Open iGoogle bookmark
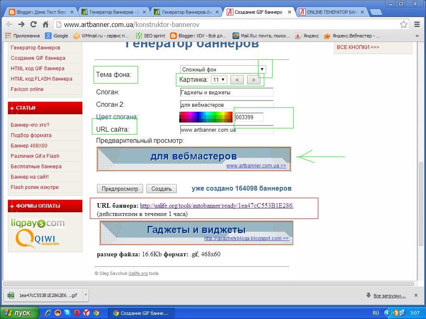426x319 pixels. tap(57, 36)
